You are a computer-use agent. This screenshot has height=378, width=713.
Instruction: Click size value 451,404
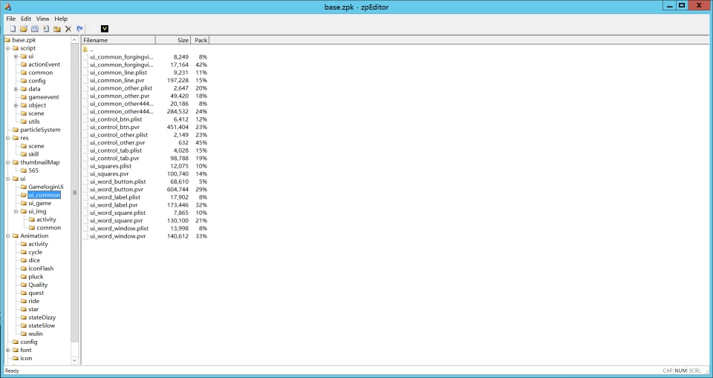178,127
